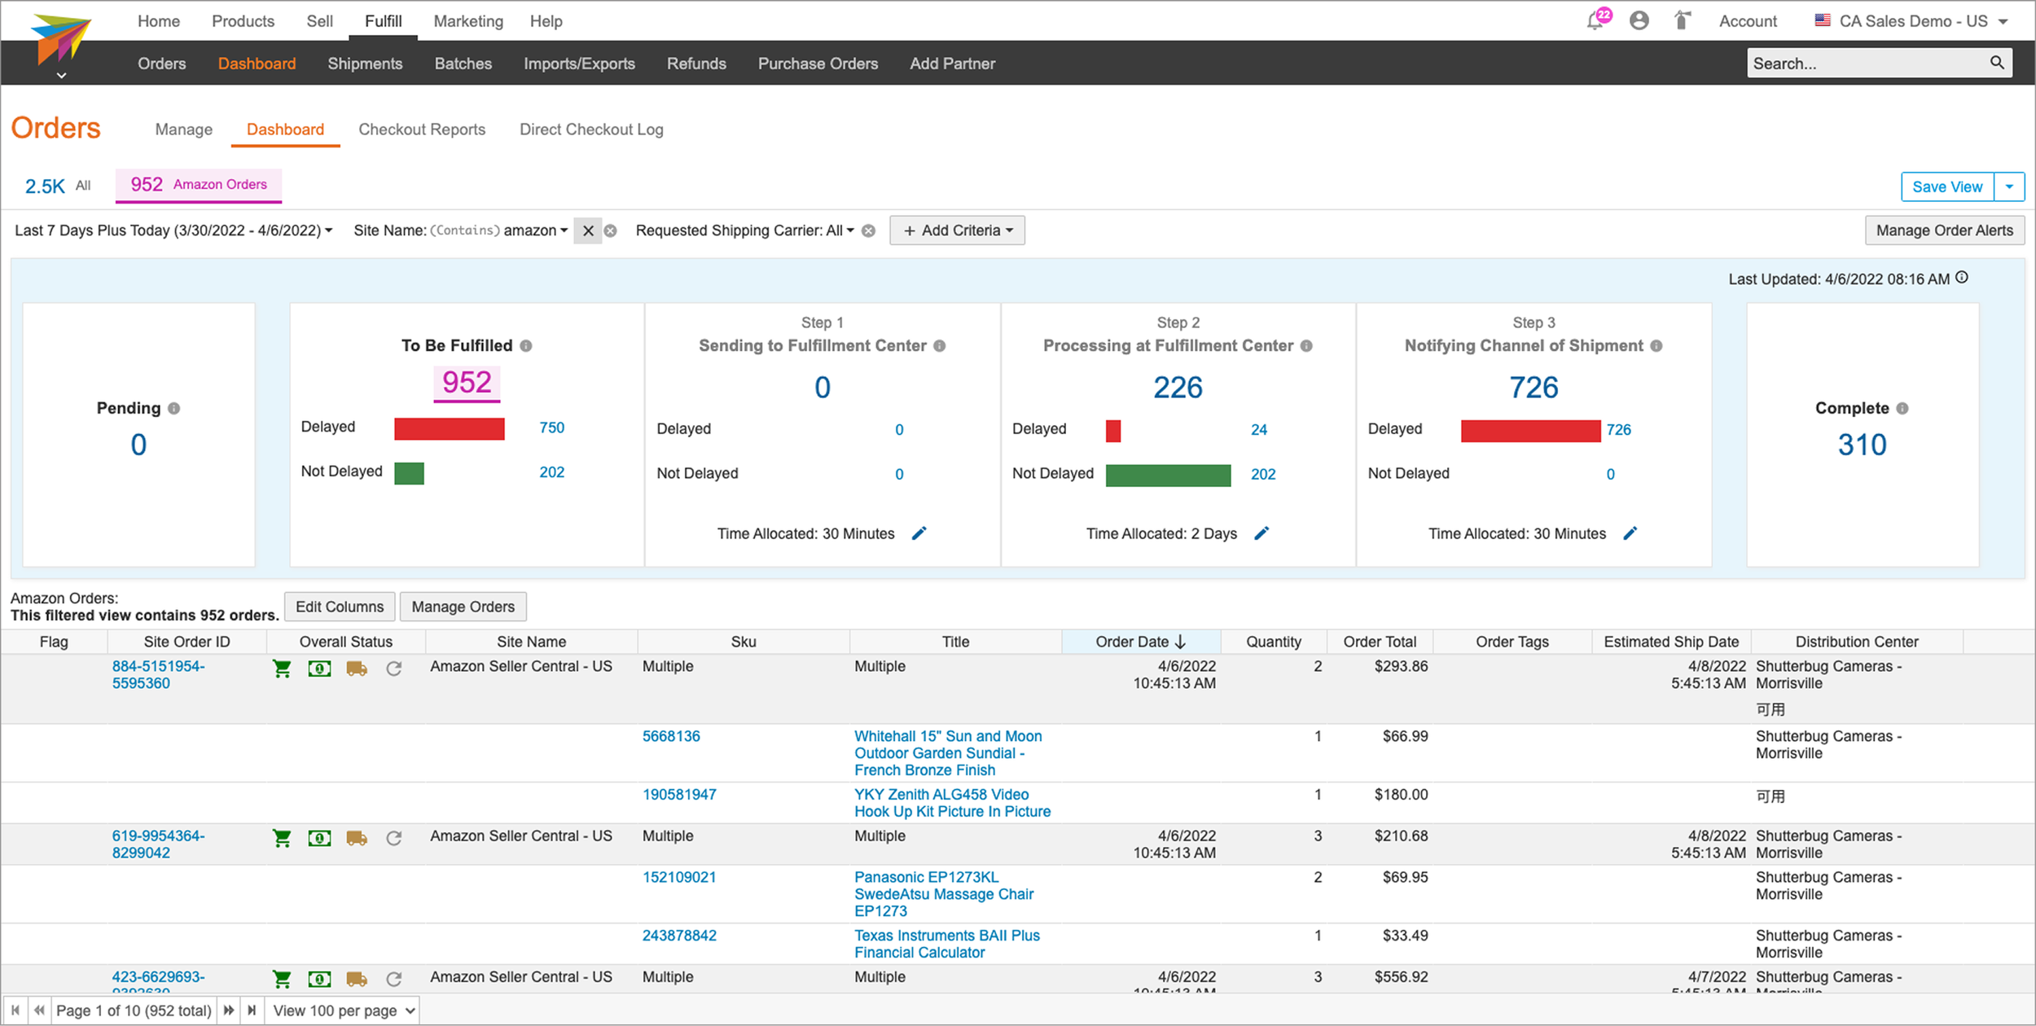This screenshot has width=2036, height=1026.
Task: Open the notifications bell icon
Action: click(1596, 20)
